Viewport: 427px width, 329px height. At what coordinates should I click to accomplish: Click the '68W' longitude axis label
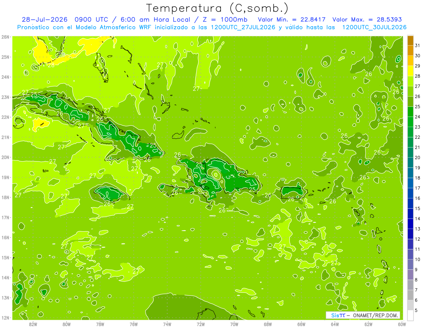[x=268, y=324]
